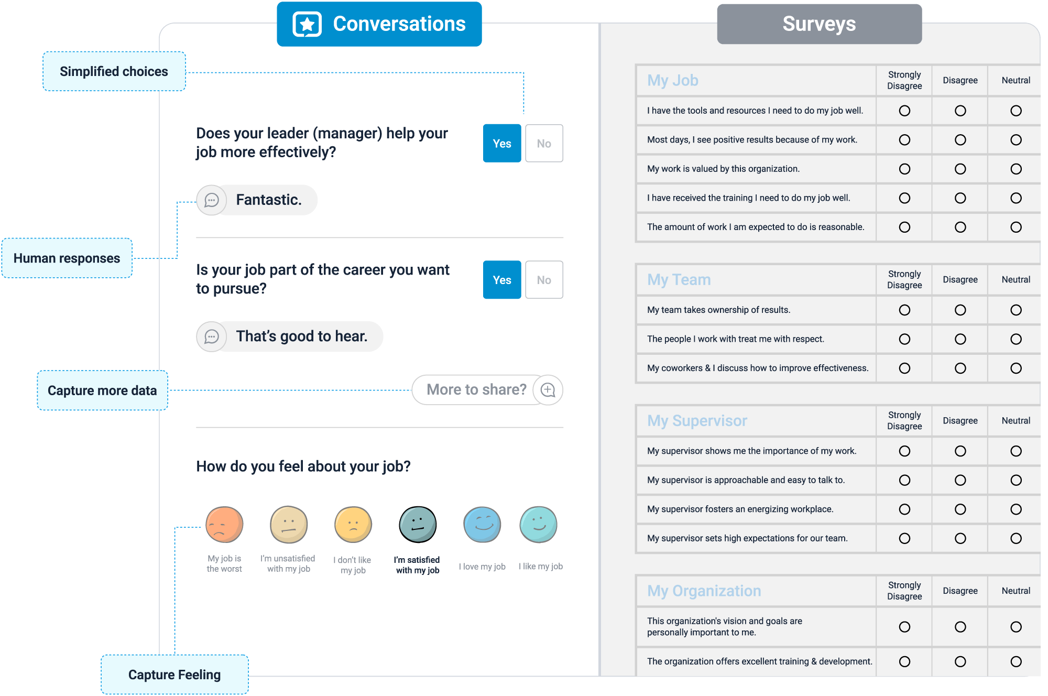Choose Disagree for team takes ownership
Viewport: 1048px width, 696px height.
click(x=960, y=310)
